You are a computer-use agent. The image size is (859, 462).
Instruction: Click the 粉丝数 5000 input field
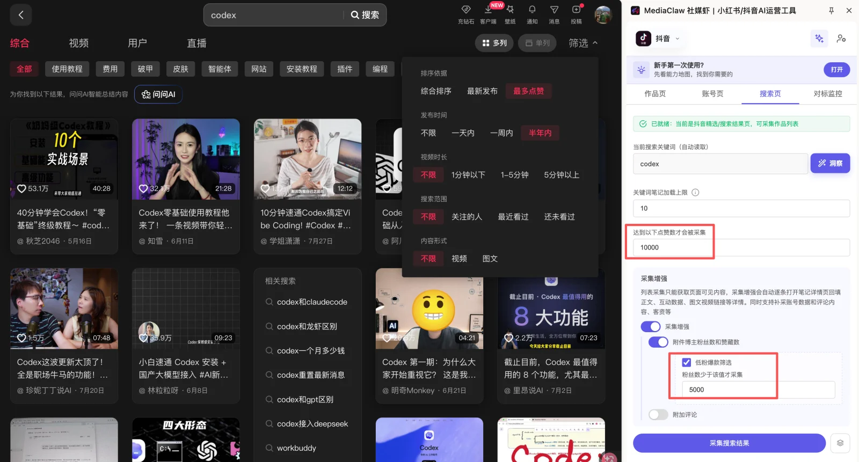tap(759, 390)
